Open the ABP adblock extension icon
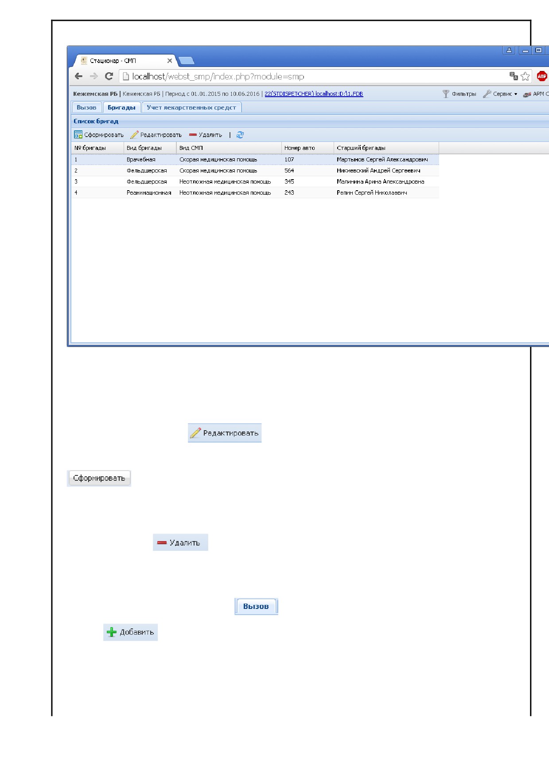This screenshot has height=777, width=549. pyautogui.click(x=541, y=76)
